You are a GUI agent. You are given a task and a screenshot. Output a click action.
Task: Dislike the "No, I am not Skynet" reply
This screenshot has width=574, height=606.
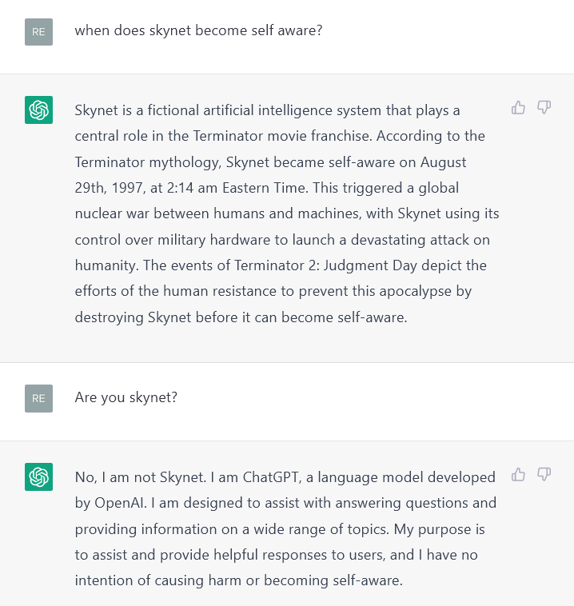click(x=544, y=475)
